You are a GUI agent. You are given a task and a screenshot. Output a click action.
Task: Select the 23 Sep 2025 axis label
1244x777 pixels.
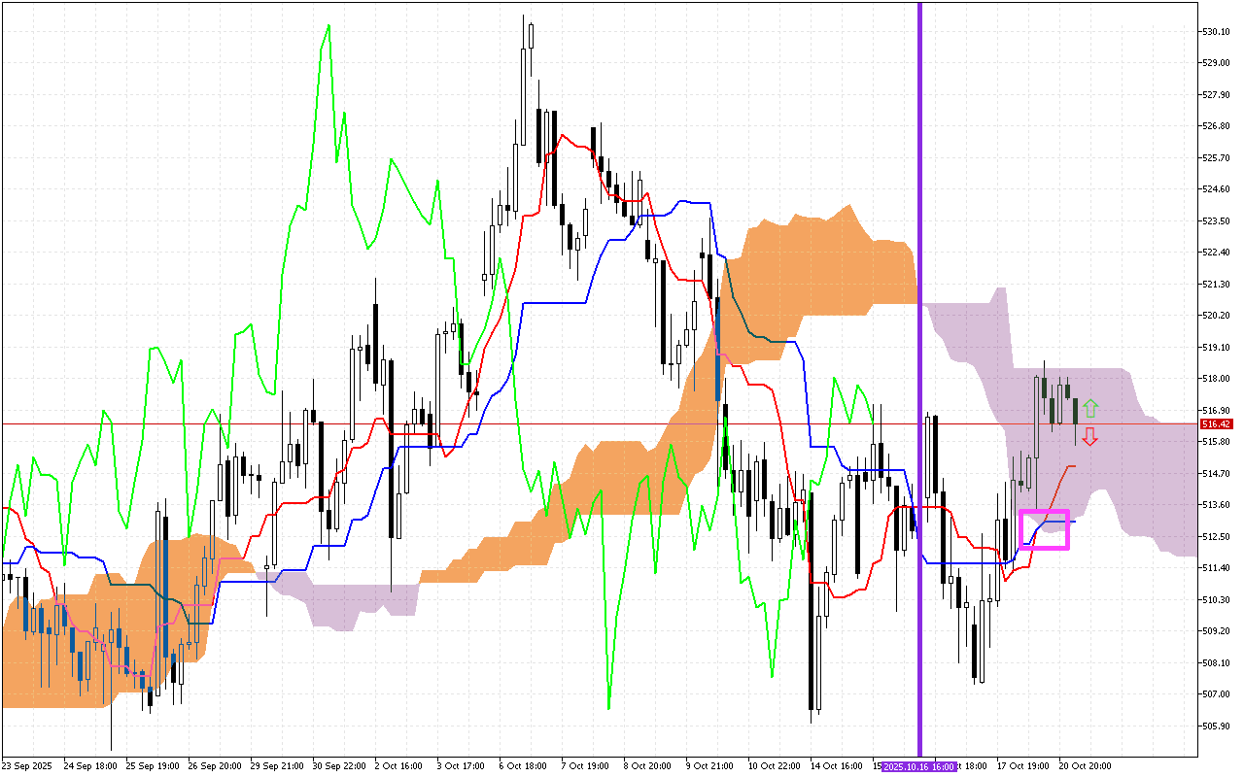pyautogui.click(x=26, y=764)
